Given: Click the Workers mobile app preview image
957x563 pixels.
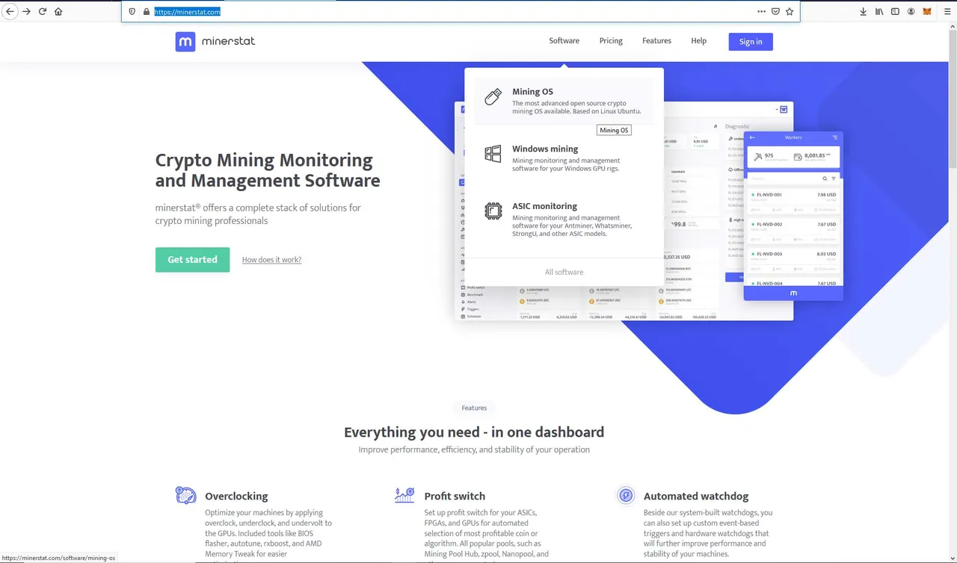Looking at the screenshot, I should pos(793,217).
